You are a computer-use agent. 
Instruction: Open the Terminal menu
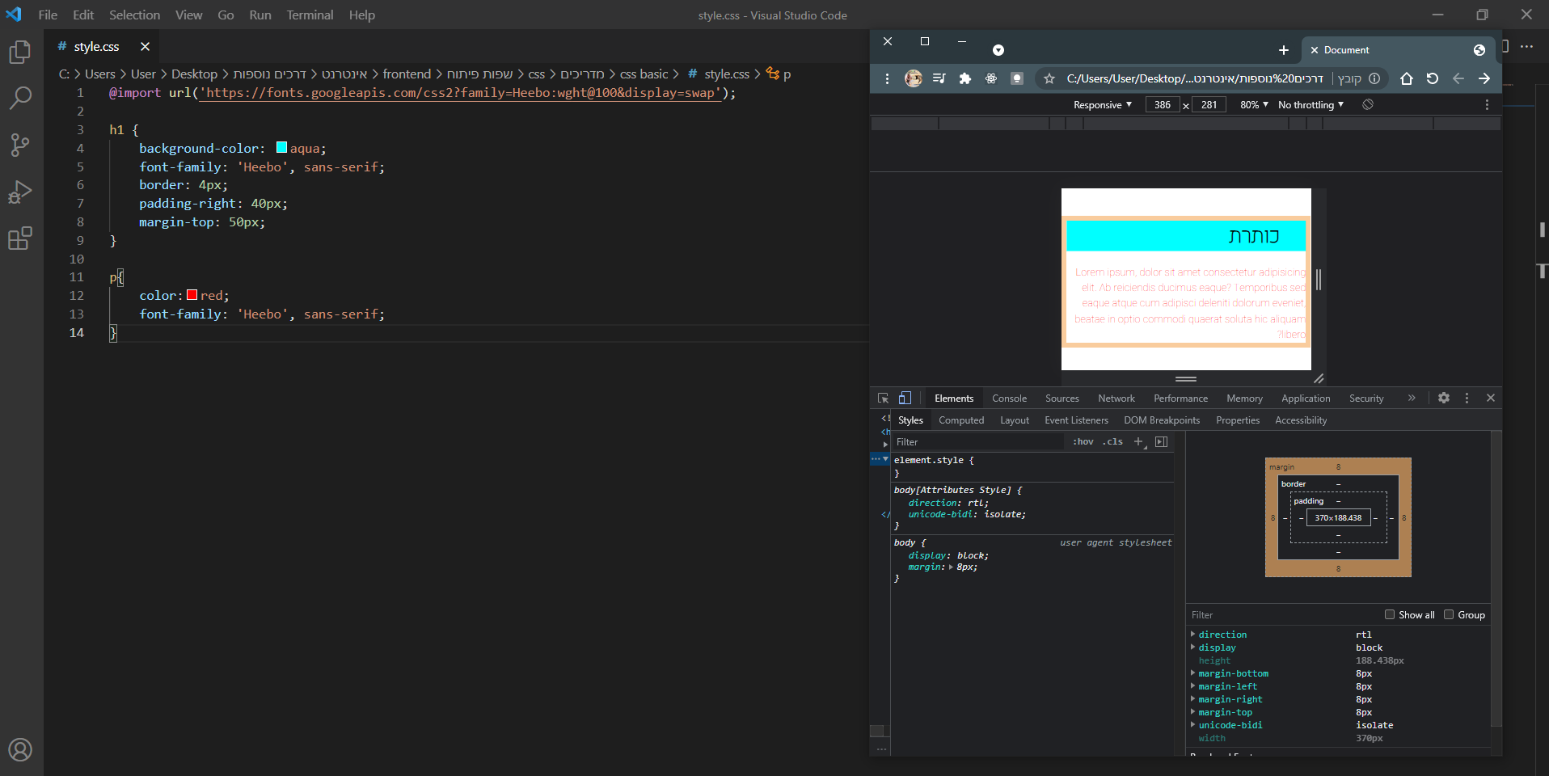(x=310, y=15)
